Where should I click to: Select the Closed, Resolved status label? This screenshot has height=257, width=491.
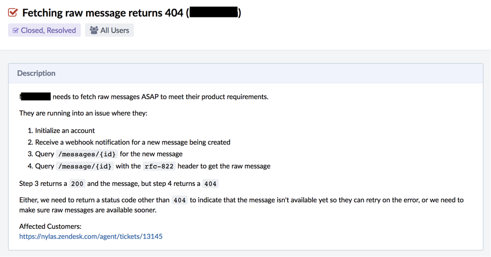point(48,30)
